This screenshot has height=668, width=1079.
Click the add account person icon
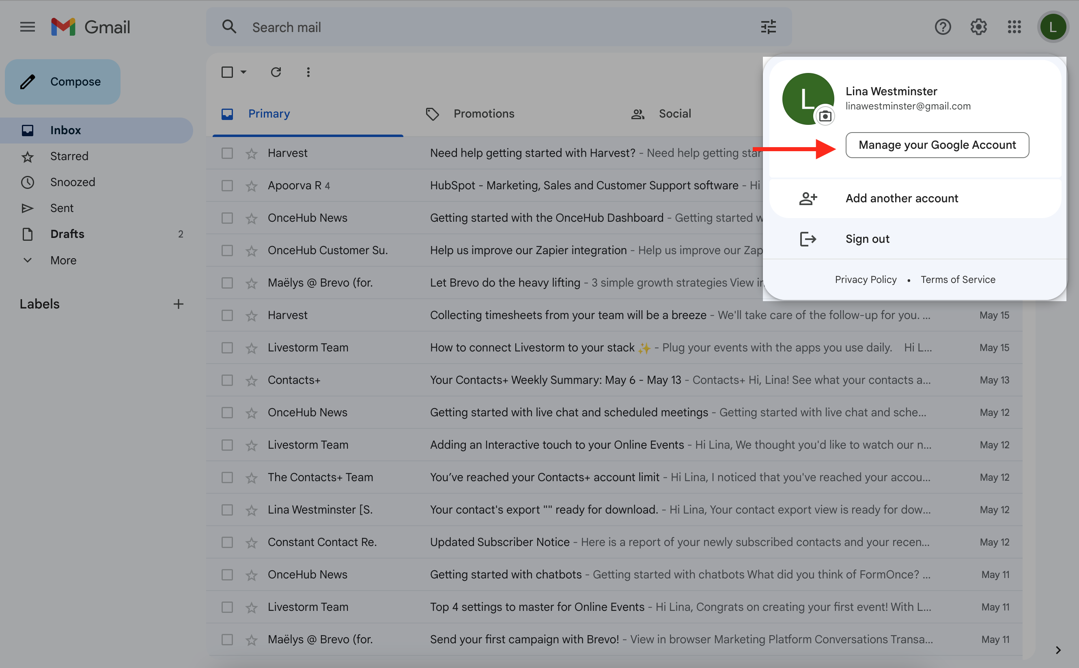pyautogui.click(x=808, y=198)
